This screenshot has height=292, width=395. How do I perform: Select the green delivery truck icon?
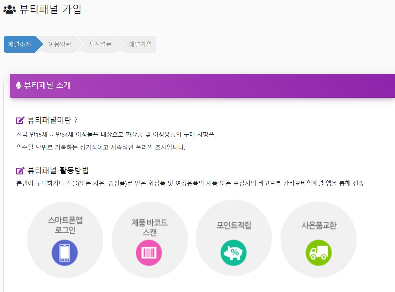[318, 252]
